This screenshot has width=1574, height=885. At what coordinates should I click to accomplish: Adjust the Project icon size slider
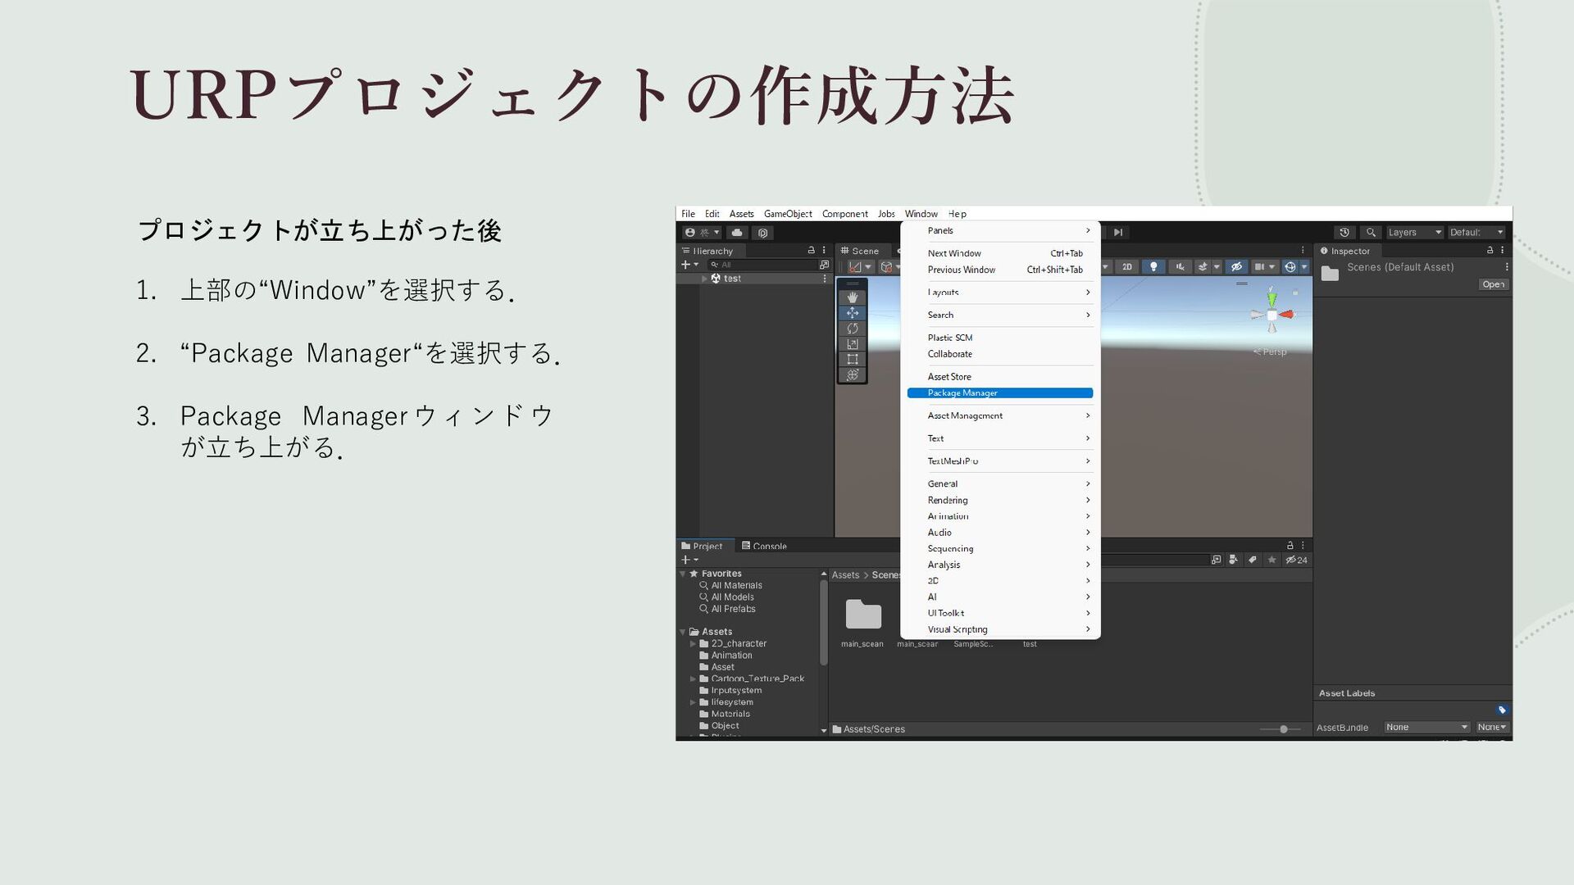(x=1280, y=729)
